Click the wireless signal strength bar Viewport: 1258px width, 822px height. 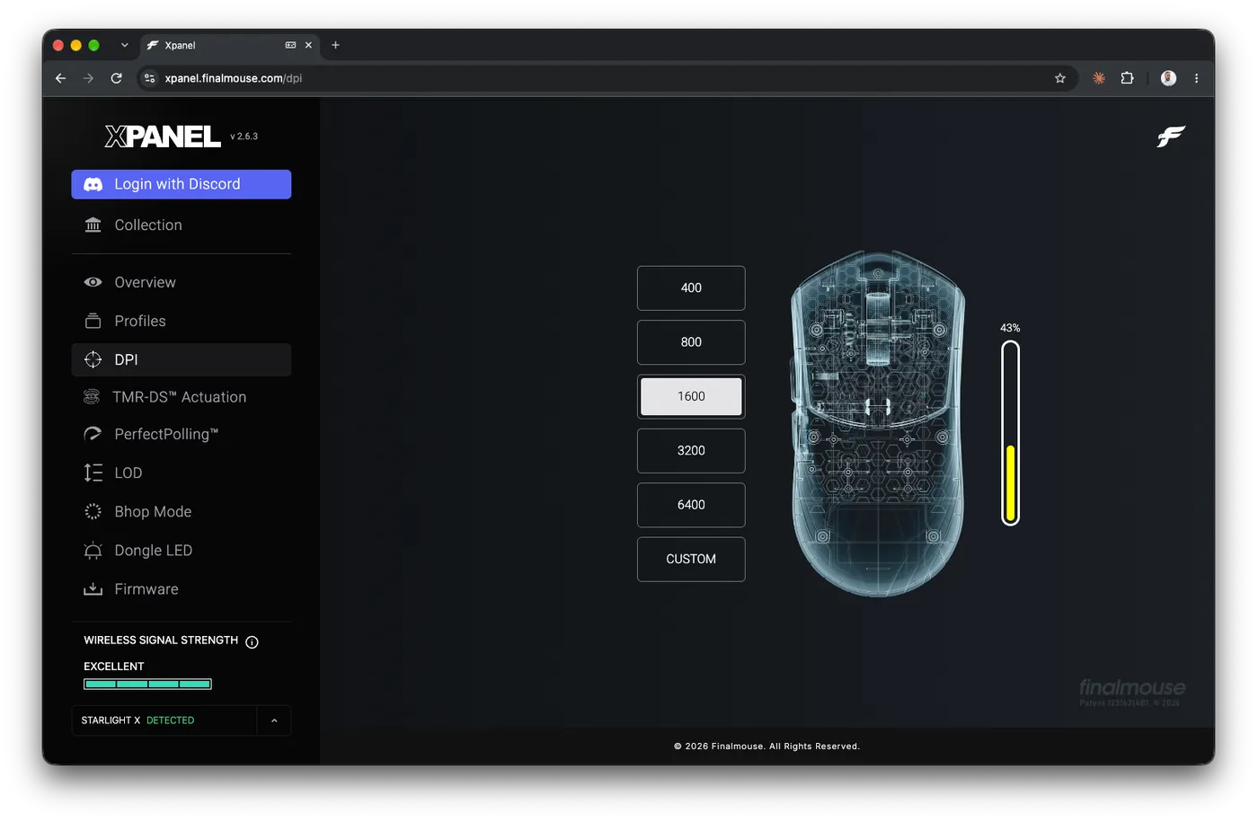(x=147, y=685)
